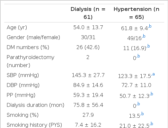Select the Smoking history (PYS) row label
Viewport: 168px width, 128px height.
(x=34, y=125)
